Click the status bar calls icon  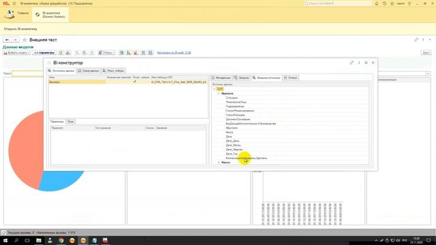pyautogui.click(x=3, y=233)
